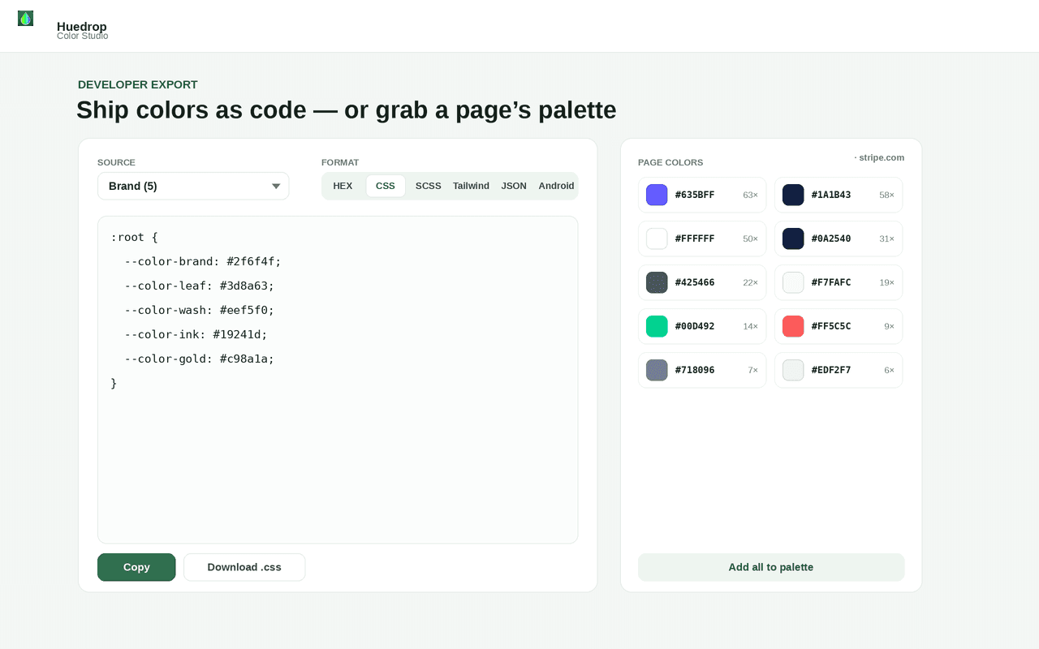The width and height of the screenshot is (1039, 649).
Task: Click the 6× count on #EDF2F7
Action: (889, 370)
